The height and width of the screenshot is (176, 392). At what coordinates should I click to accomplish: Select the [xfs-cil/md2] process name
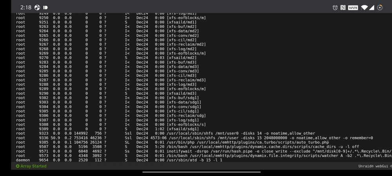coord(181,40)
